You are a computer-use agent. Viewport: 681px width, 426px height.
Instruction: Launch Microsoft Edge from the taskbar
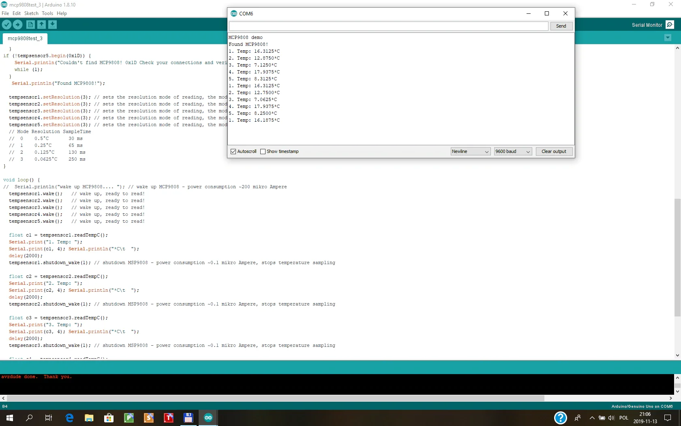point(69,418)
